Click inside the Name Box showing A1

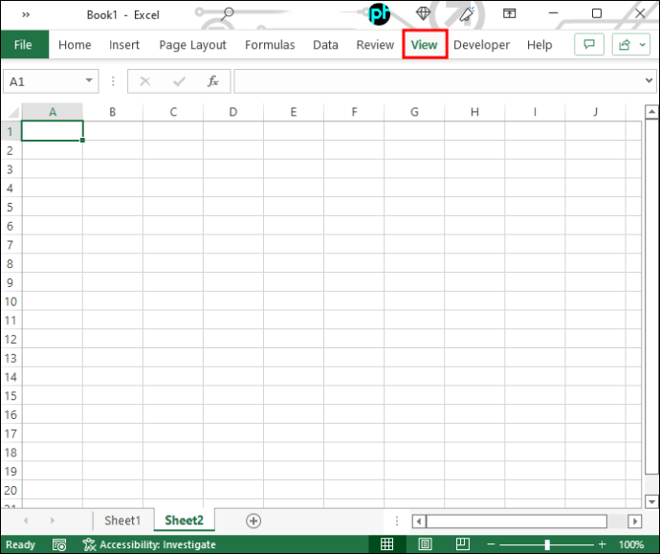42,81
